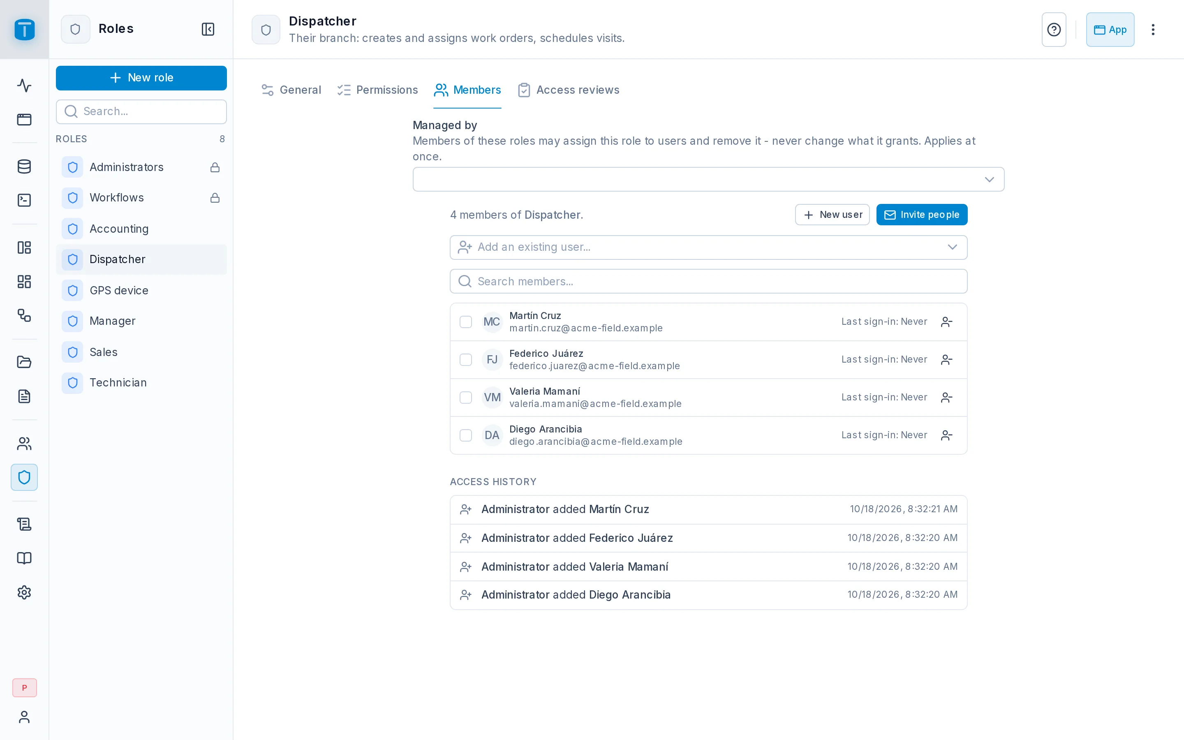Image resolution: width=1184 pixels, height=740 pixels.
Task: Check the box for Martín Cruz
Action: [x=466, y=322]
